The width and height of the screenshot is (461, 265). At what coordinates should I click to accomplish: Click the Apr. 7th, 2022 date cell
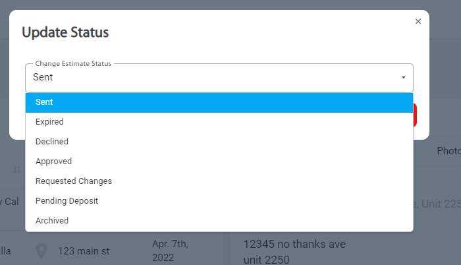tap(170, 250)
